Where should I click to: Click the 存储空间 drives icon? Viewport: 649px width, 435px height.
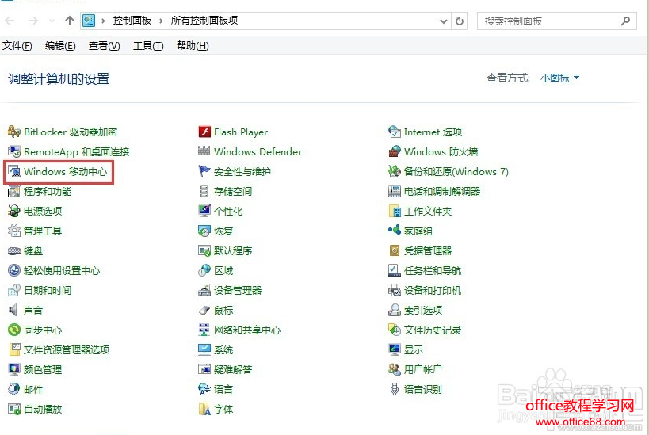coord(204,191)
